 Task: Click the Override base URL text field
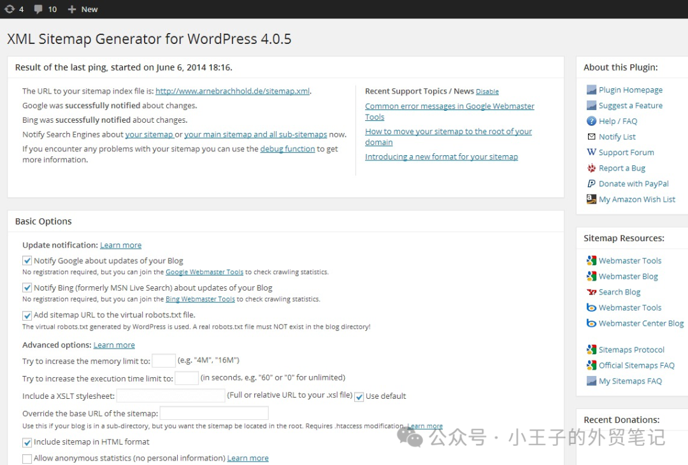click(x=214, y=413)
